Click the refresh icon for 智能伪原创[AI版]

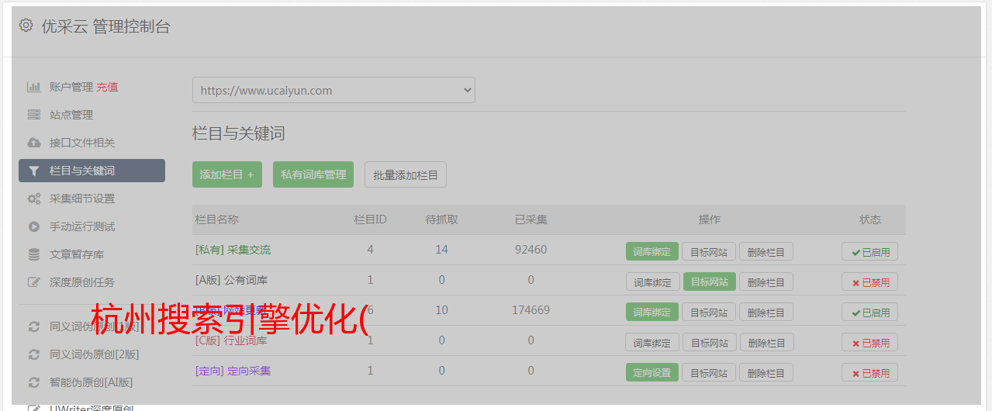click(x=34, y=382)
